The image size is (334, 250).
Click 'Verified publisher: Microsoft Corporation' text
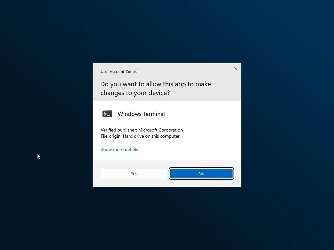(142, 130)
